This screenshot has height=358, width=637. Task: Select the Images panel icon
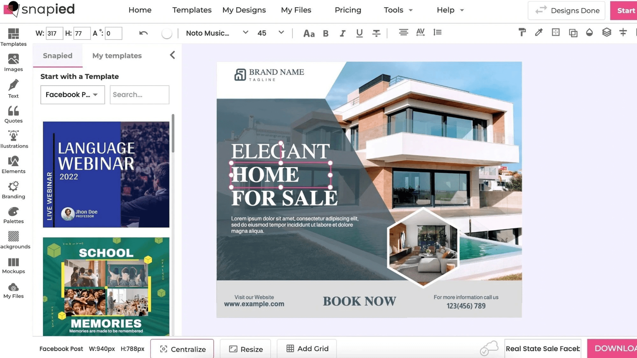point(14,63)
